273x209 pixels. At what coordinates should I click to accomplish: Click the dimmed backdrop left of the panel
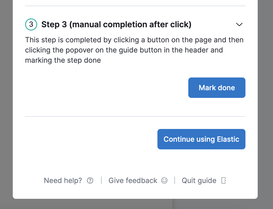tap(6, 102)
